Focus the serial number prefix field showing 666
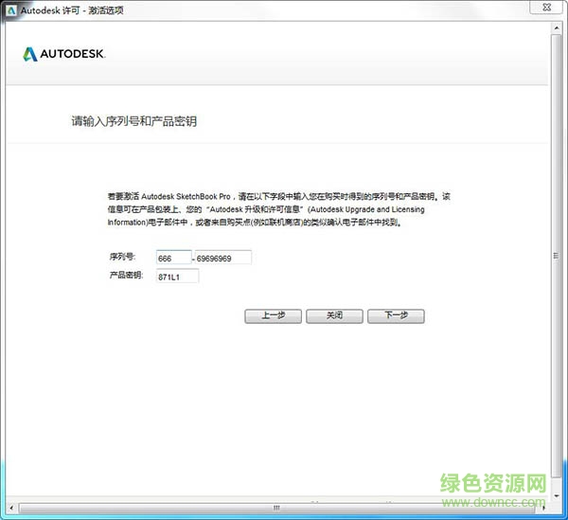568x520 pixels. [172, 258]
